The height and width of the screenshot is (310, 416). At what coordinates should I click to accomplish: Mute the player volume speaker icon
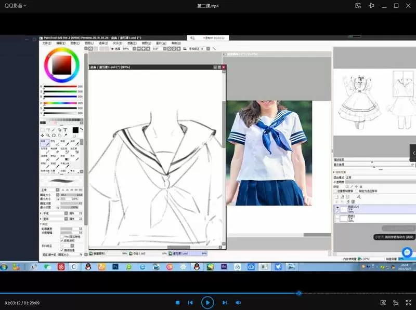[238, 302]
